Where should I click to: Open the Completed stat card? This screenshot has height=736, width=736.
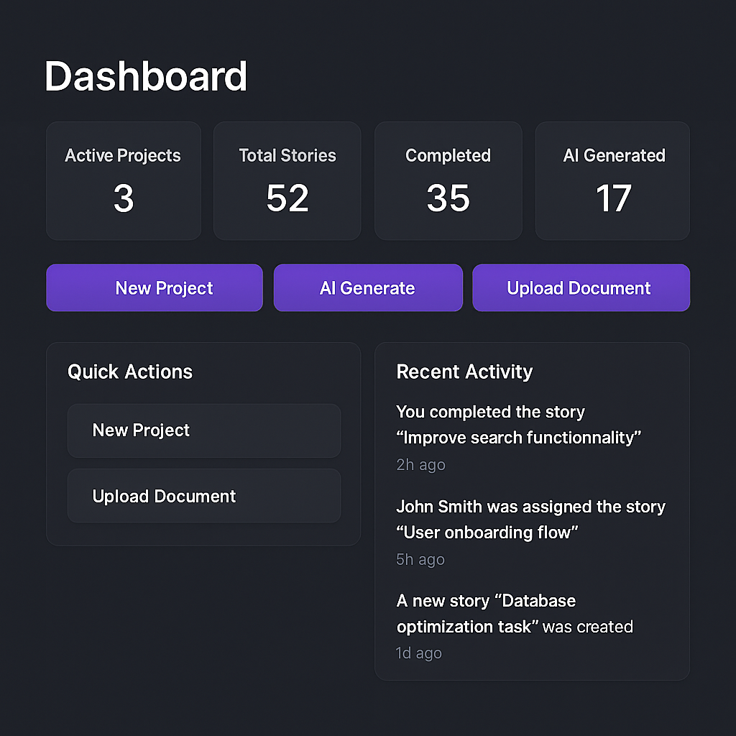point(448,180)
